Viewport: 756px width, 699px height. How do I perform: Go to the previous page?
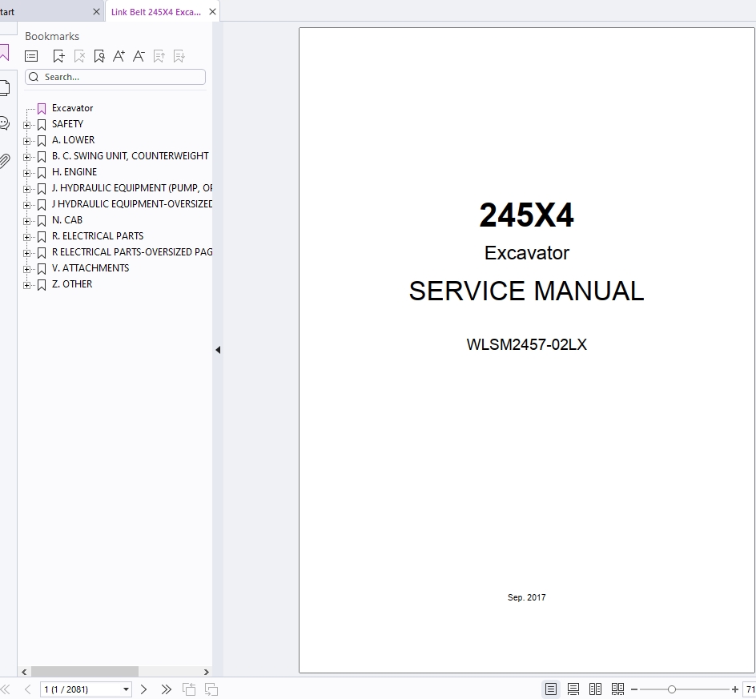coord(27,689)
